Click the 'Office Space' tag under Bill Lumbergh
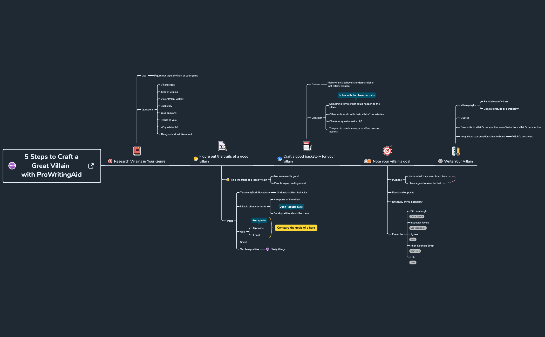 click(417, 216)
